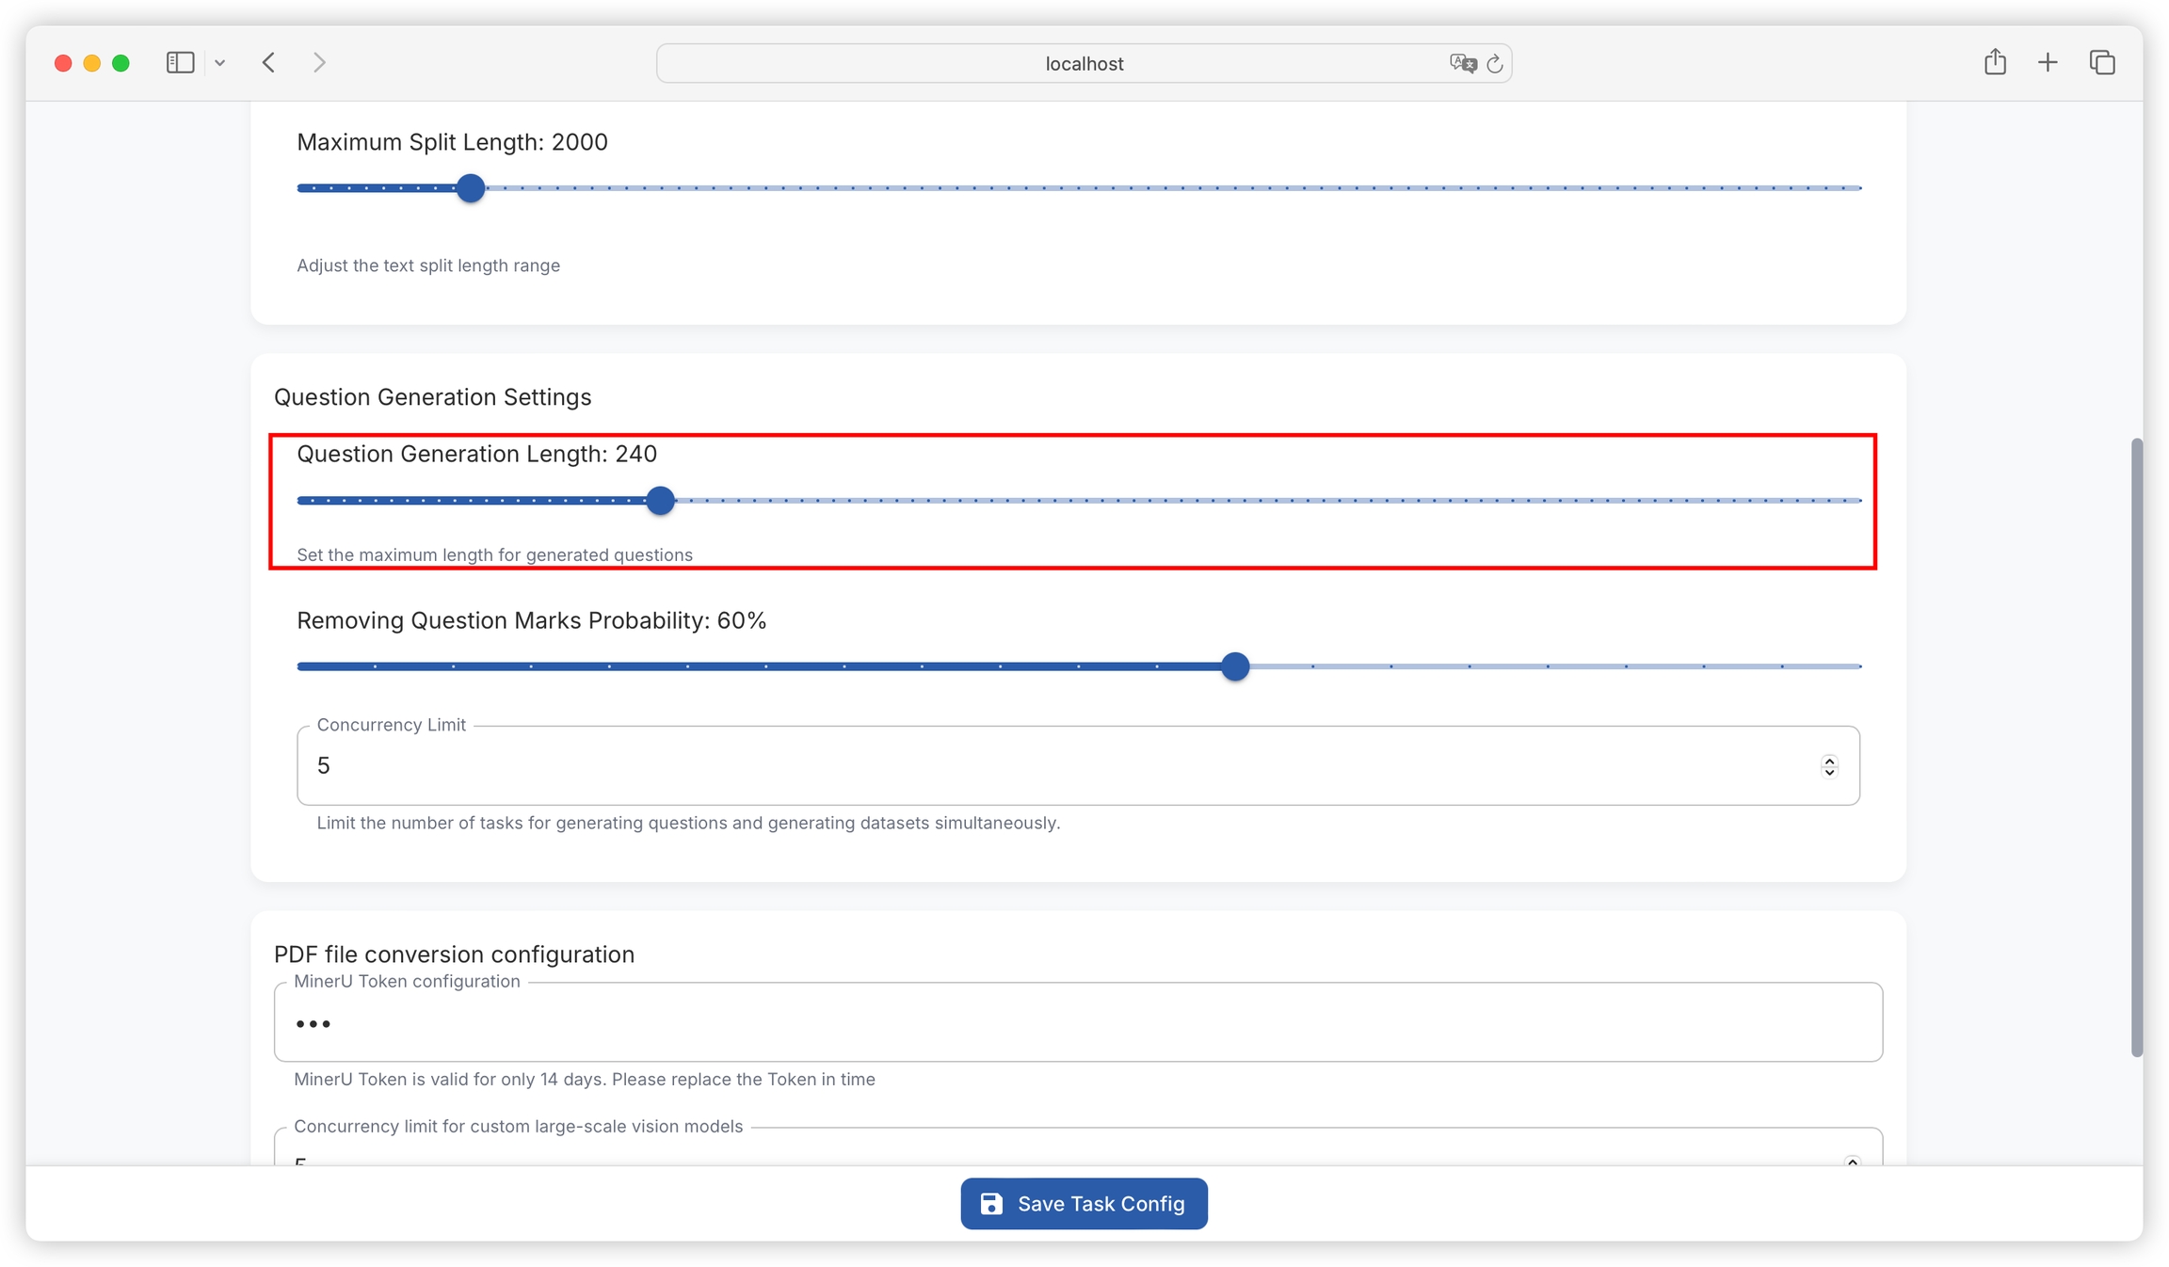Open the Share icon menu
This screenshot has width=2169, height=1267.
pos(1995,63)
